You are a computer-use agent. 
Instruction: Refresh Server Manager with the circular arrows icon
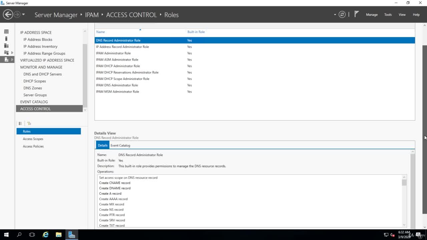pos(342,15)
